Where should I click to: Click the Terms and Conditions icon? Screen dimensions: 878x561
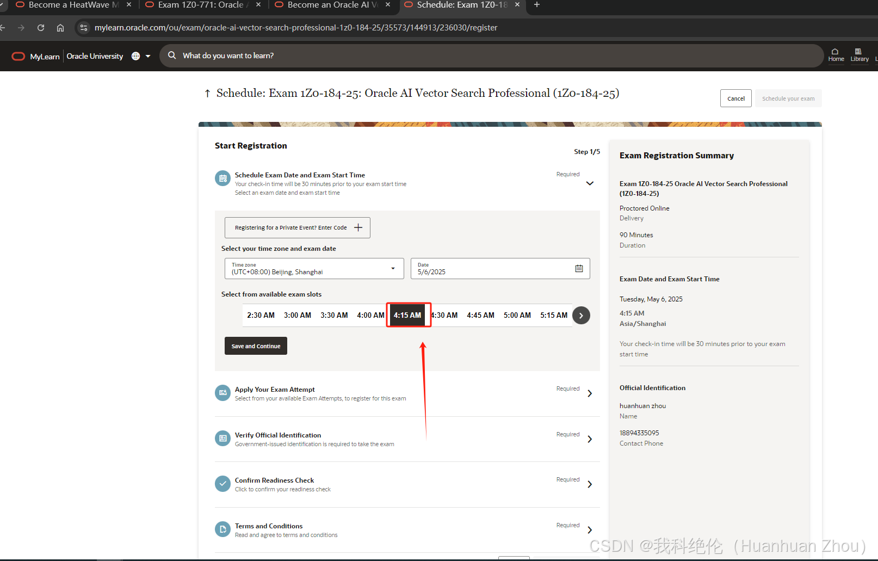pyautogui.click(x=222, y=529)
